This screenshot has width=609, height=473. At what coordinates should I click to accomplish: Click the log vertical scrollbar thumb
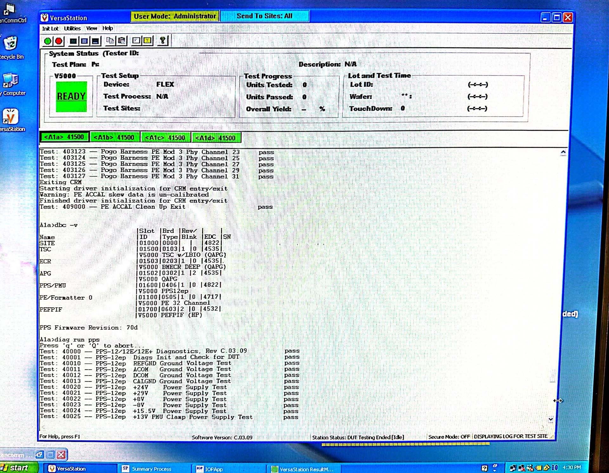(x=553, y=376)
